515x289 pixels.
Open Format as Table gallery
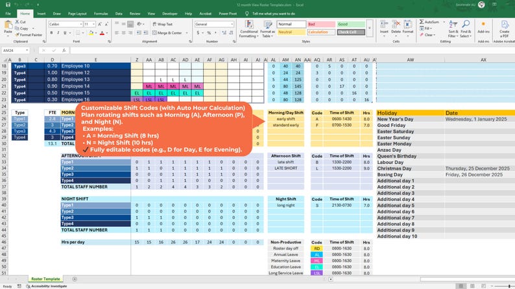point(267,29)
